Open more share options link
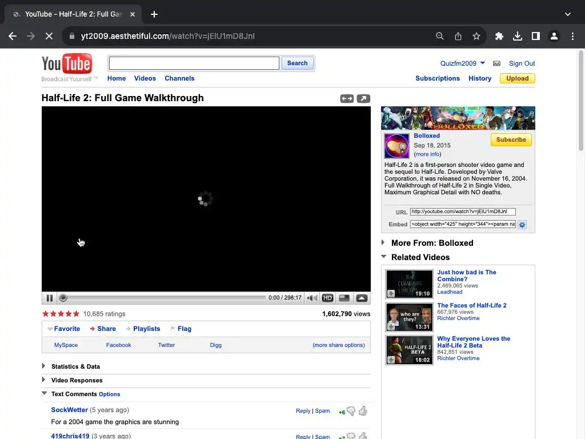Screen dimensions: 585x439 (x=339, y=345)
